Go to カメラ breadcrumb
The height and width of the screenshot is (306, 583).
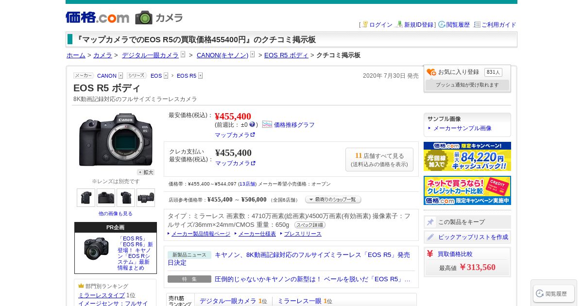pos(103,55)
